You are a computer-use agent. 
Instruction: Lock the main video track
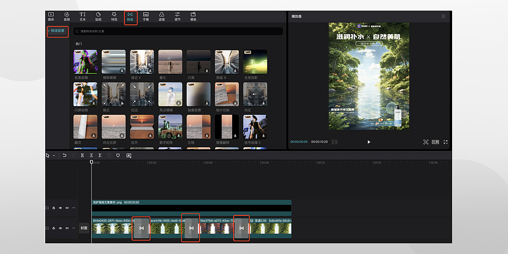(53, 228)
